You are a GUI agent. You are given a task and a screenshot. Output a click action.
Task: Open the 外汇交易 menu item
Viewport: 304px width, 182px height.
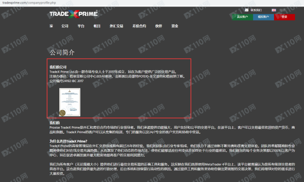116,26
